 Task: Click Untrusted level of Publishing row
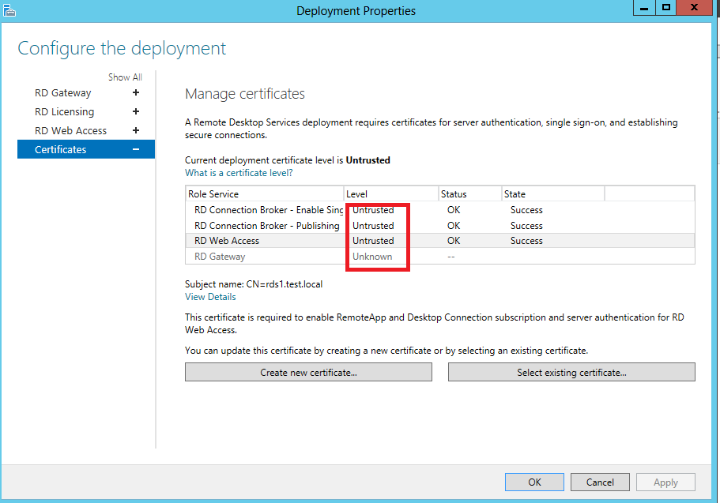373,225
